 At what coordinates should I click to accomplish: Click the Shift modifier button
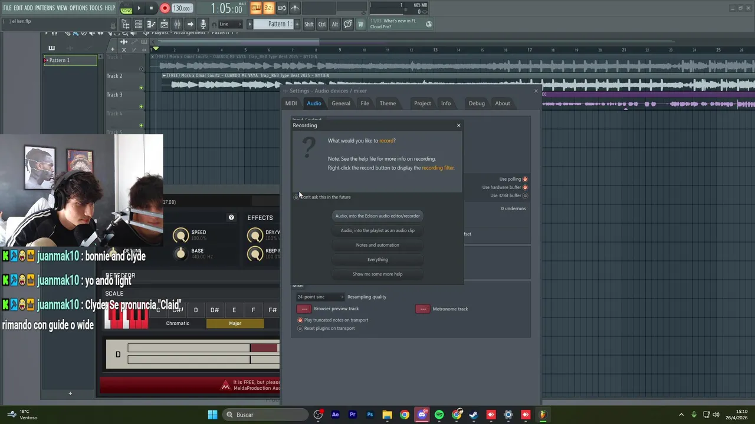pyautogui.click(x=309, y=24)
